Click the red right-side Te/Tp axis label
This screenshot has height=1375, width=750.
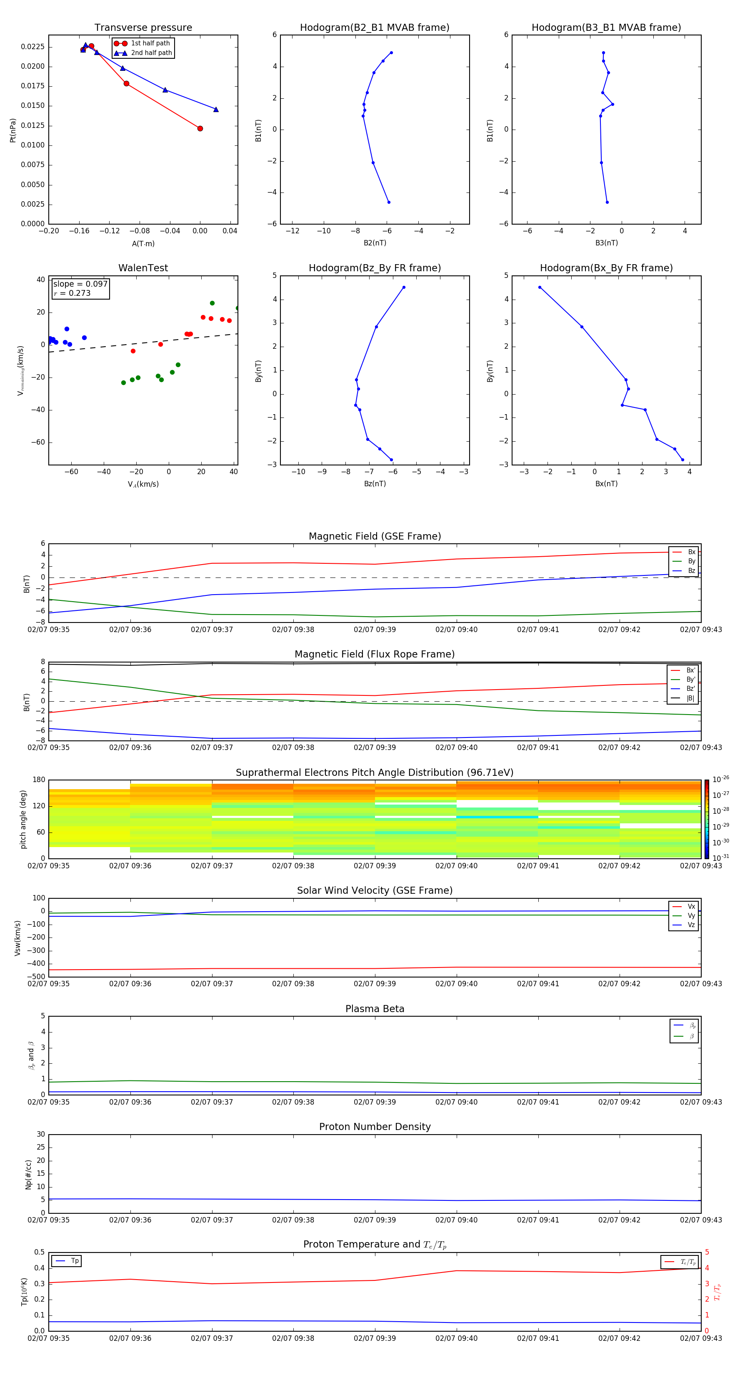tap(718, 1292)
